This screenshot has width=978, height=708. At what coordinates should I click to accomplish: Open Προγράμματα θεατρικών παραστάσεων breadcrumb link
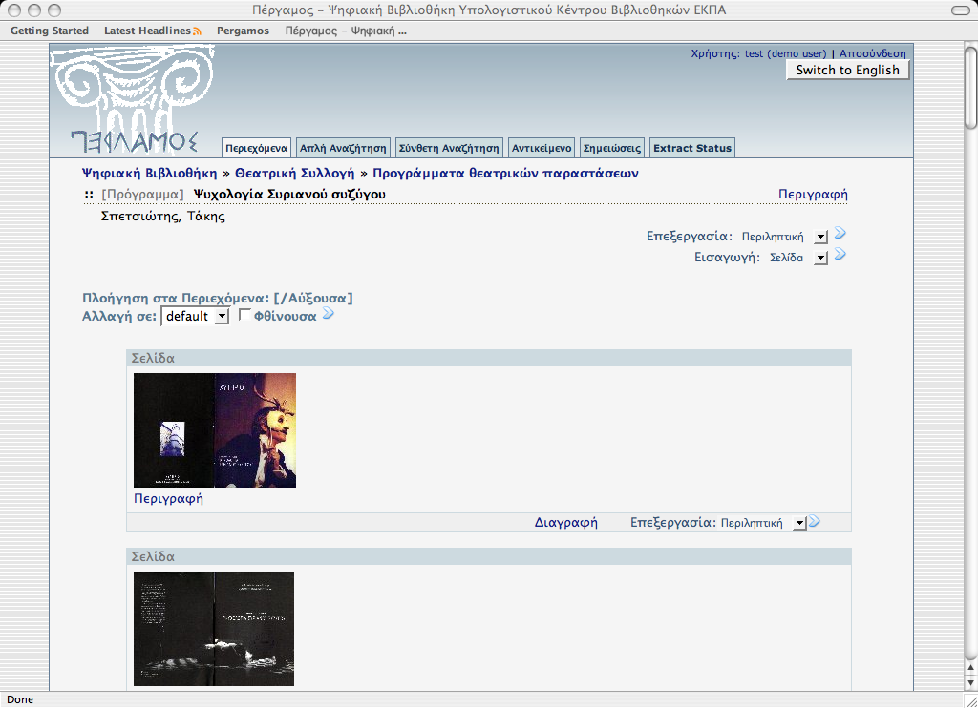point(505,174)
